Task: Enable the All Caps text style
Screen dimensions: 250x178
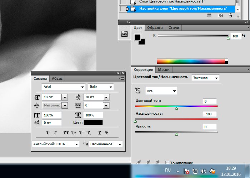Action: (x=66, y=133)
